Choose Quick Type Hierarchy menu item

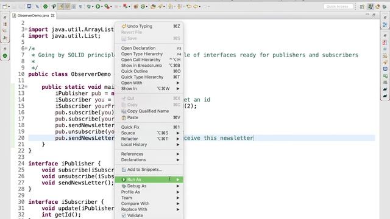pyautogui.click(x=149, y=77)
